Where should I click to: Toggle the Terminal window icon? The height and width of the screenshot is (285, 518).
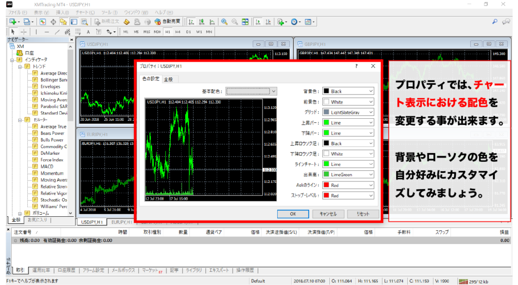pyautogui.click(x=74, y=22)
